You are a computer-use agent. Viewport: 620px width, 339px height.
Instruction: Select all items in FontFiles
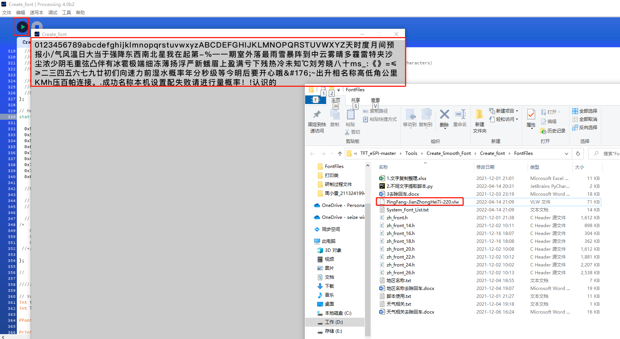pos(585,111)
